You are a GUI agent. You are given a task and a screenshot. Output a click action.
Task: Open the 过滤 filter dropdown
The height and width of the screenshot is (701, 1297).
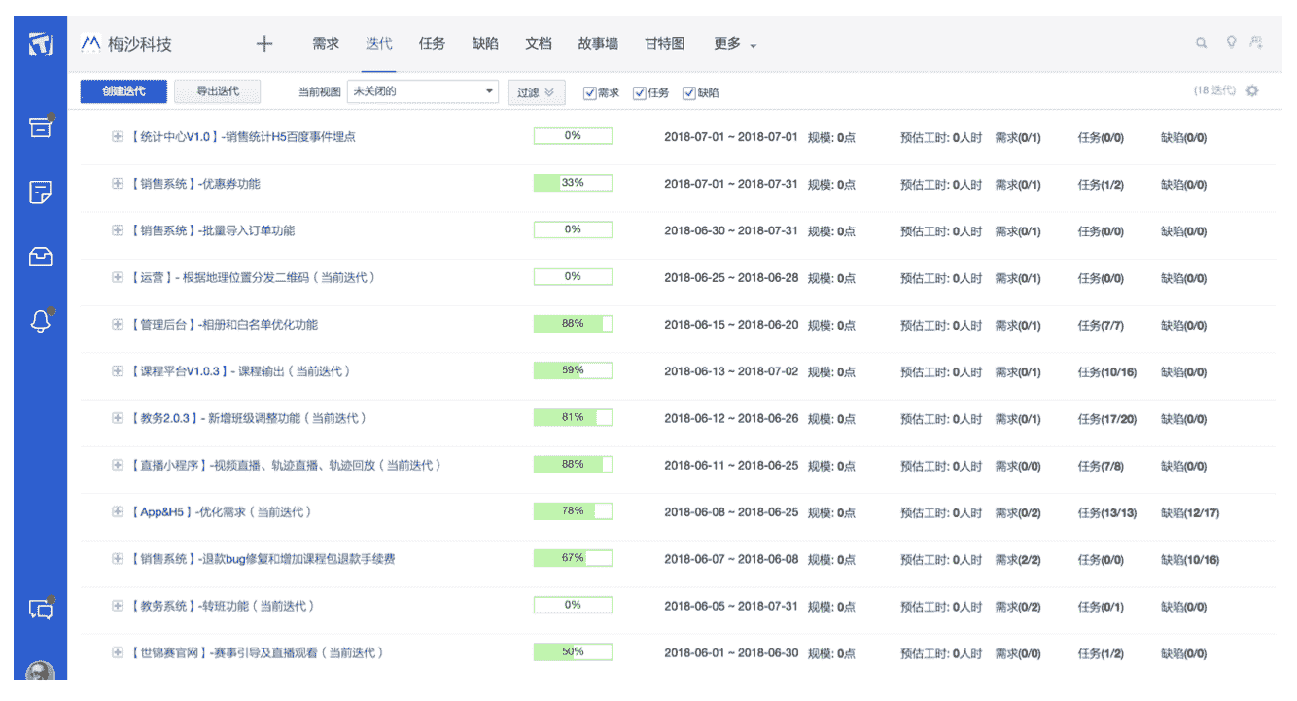(x=536, y=91)
